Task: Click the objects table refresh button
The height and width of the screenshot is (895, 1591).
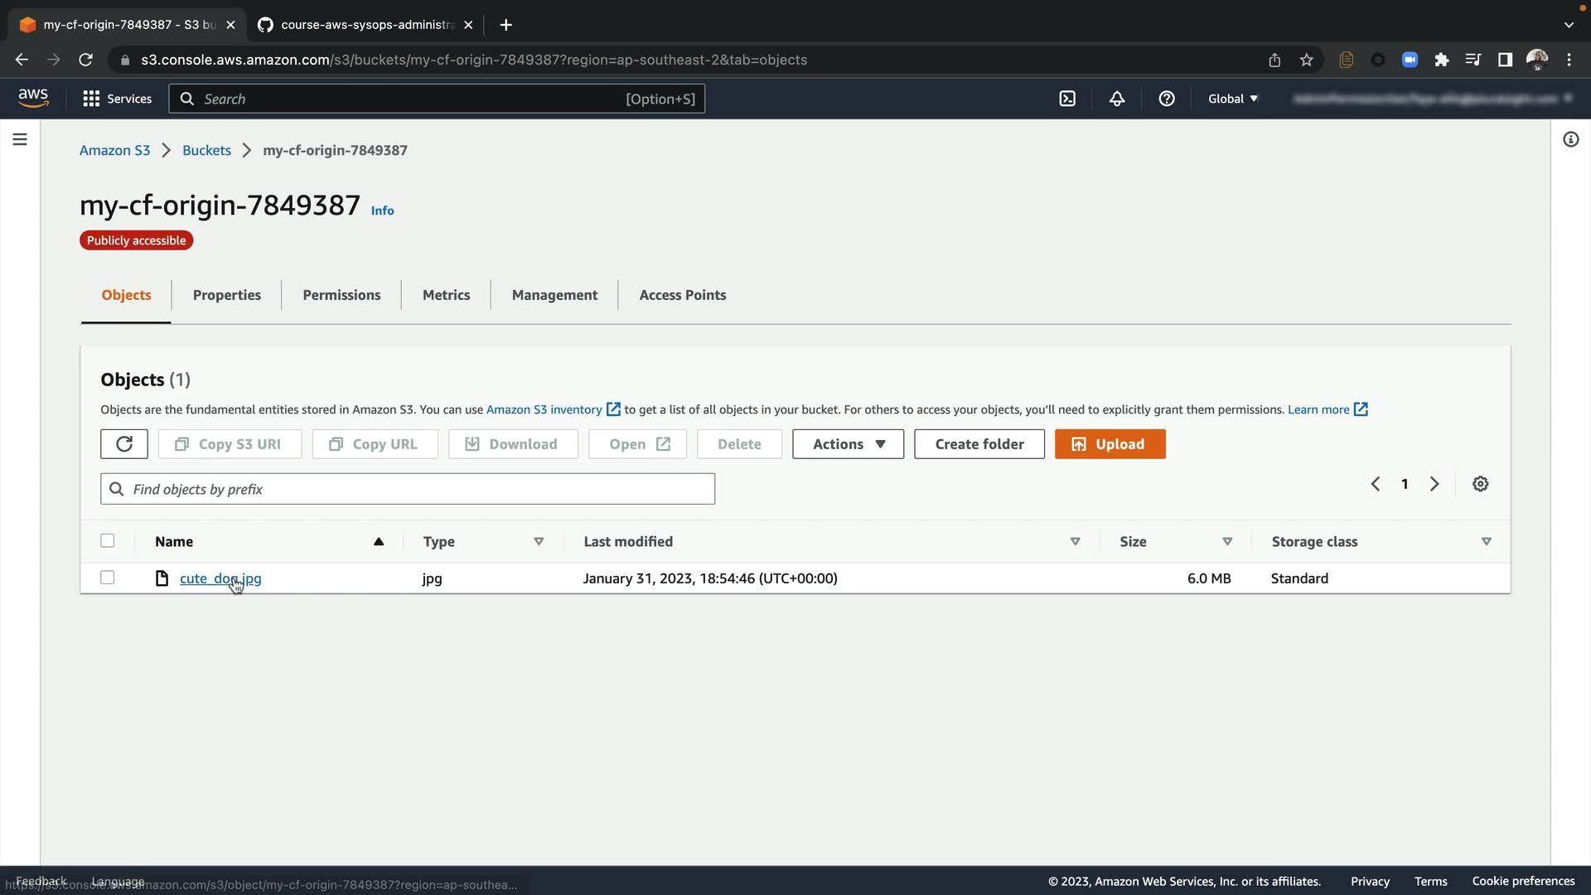Action: (x=124, y=444)
